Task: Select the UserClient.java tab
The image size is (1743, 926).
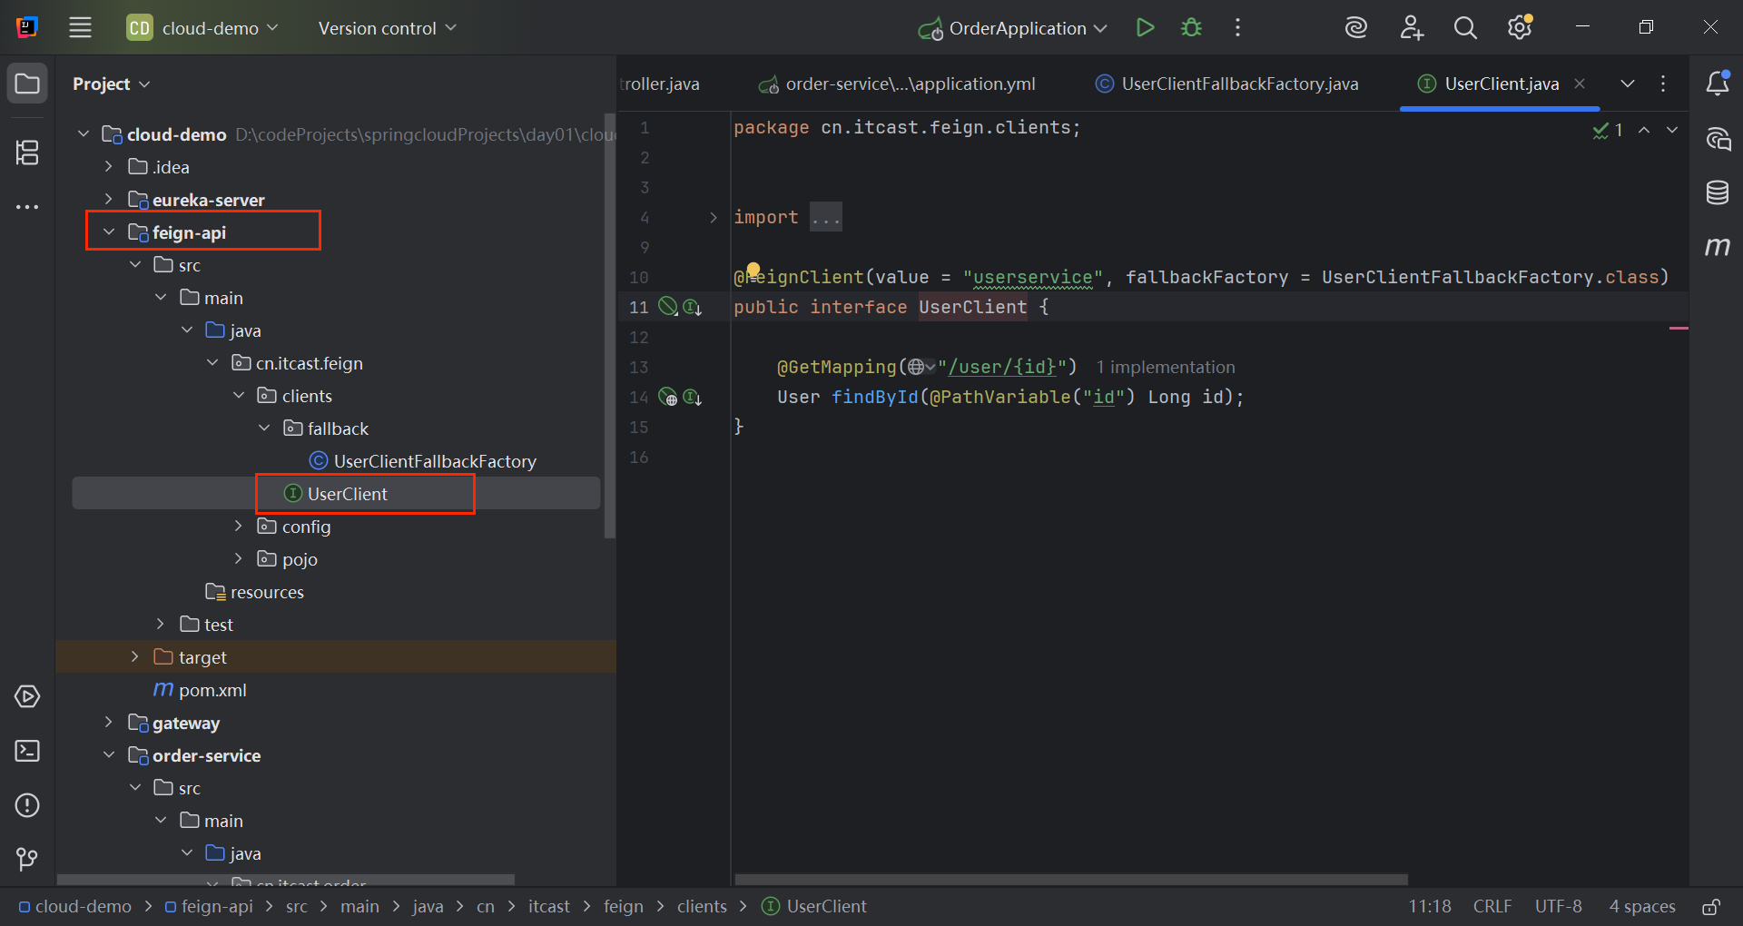Action: point(1491,84)
